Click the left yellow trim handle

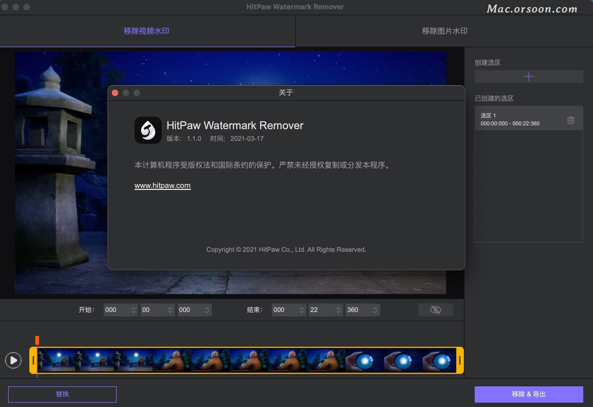click(x=33, y=360)
